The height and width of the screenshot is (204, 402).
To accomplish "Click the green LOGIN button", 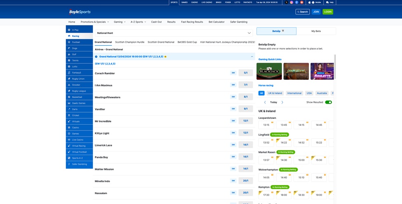I will 328,12.
